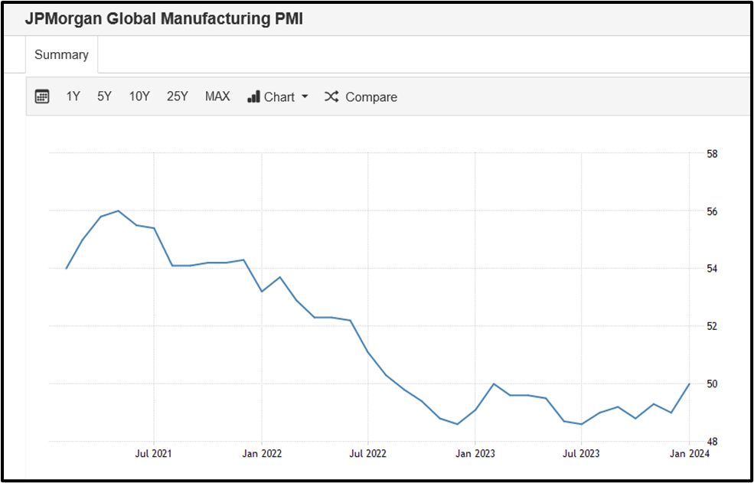Click the PMI line near Jan 2024
Screen dimensions: 754x483
pyautogui.click(x=688, y=385)
